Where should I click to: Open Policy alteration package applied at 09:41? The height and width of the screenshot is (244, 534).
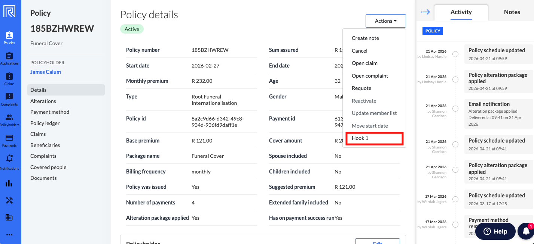[499, 171]
